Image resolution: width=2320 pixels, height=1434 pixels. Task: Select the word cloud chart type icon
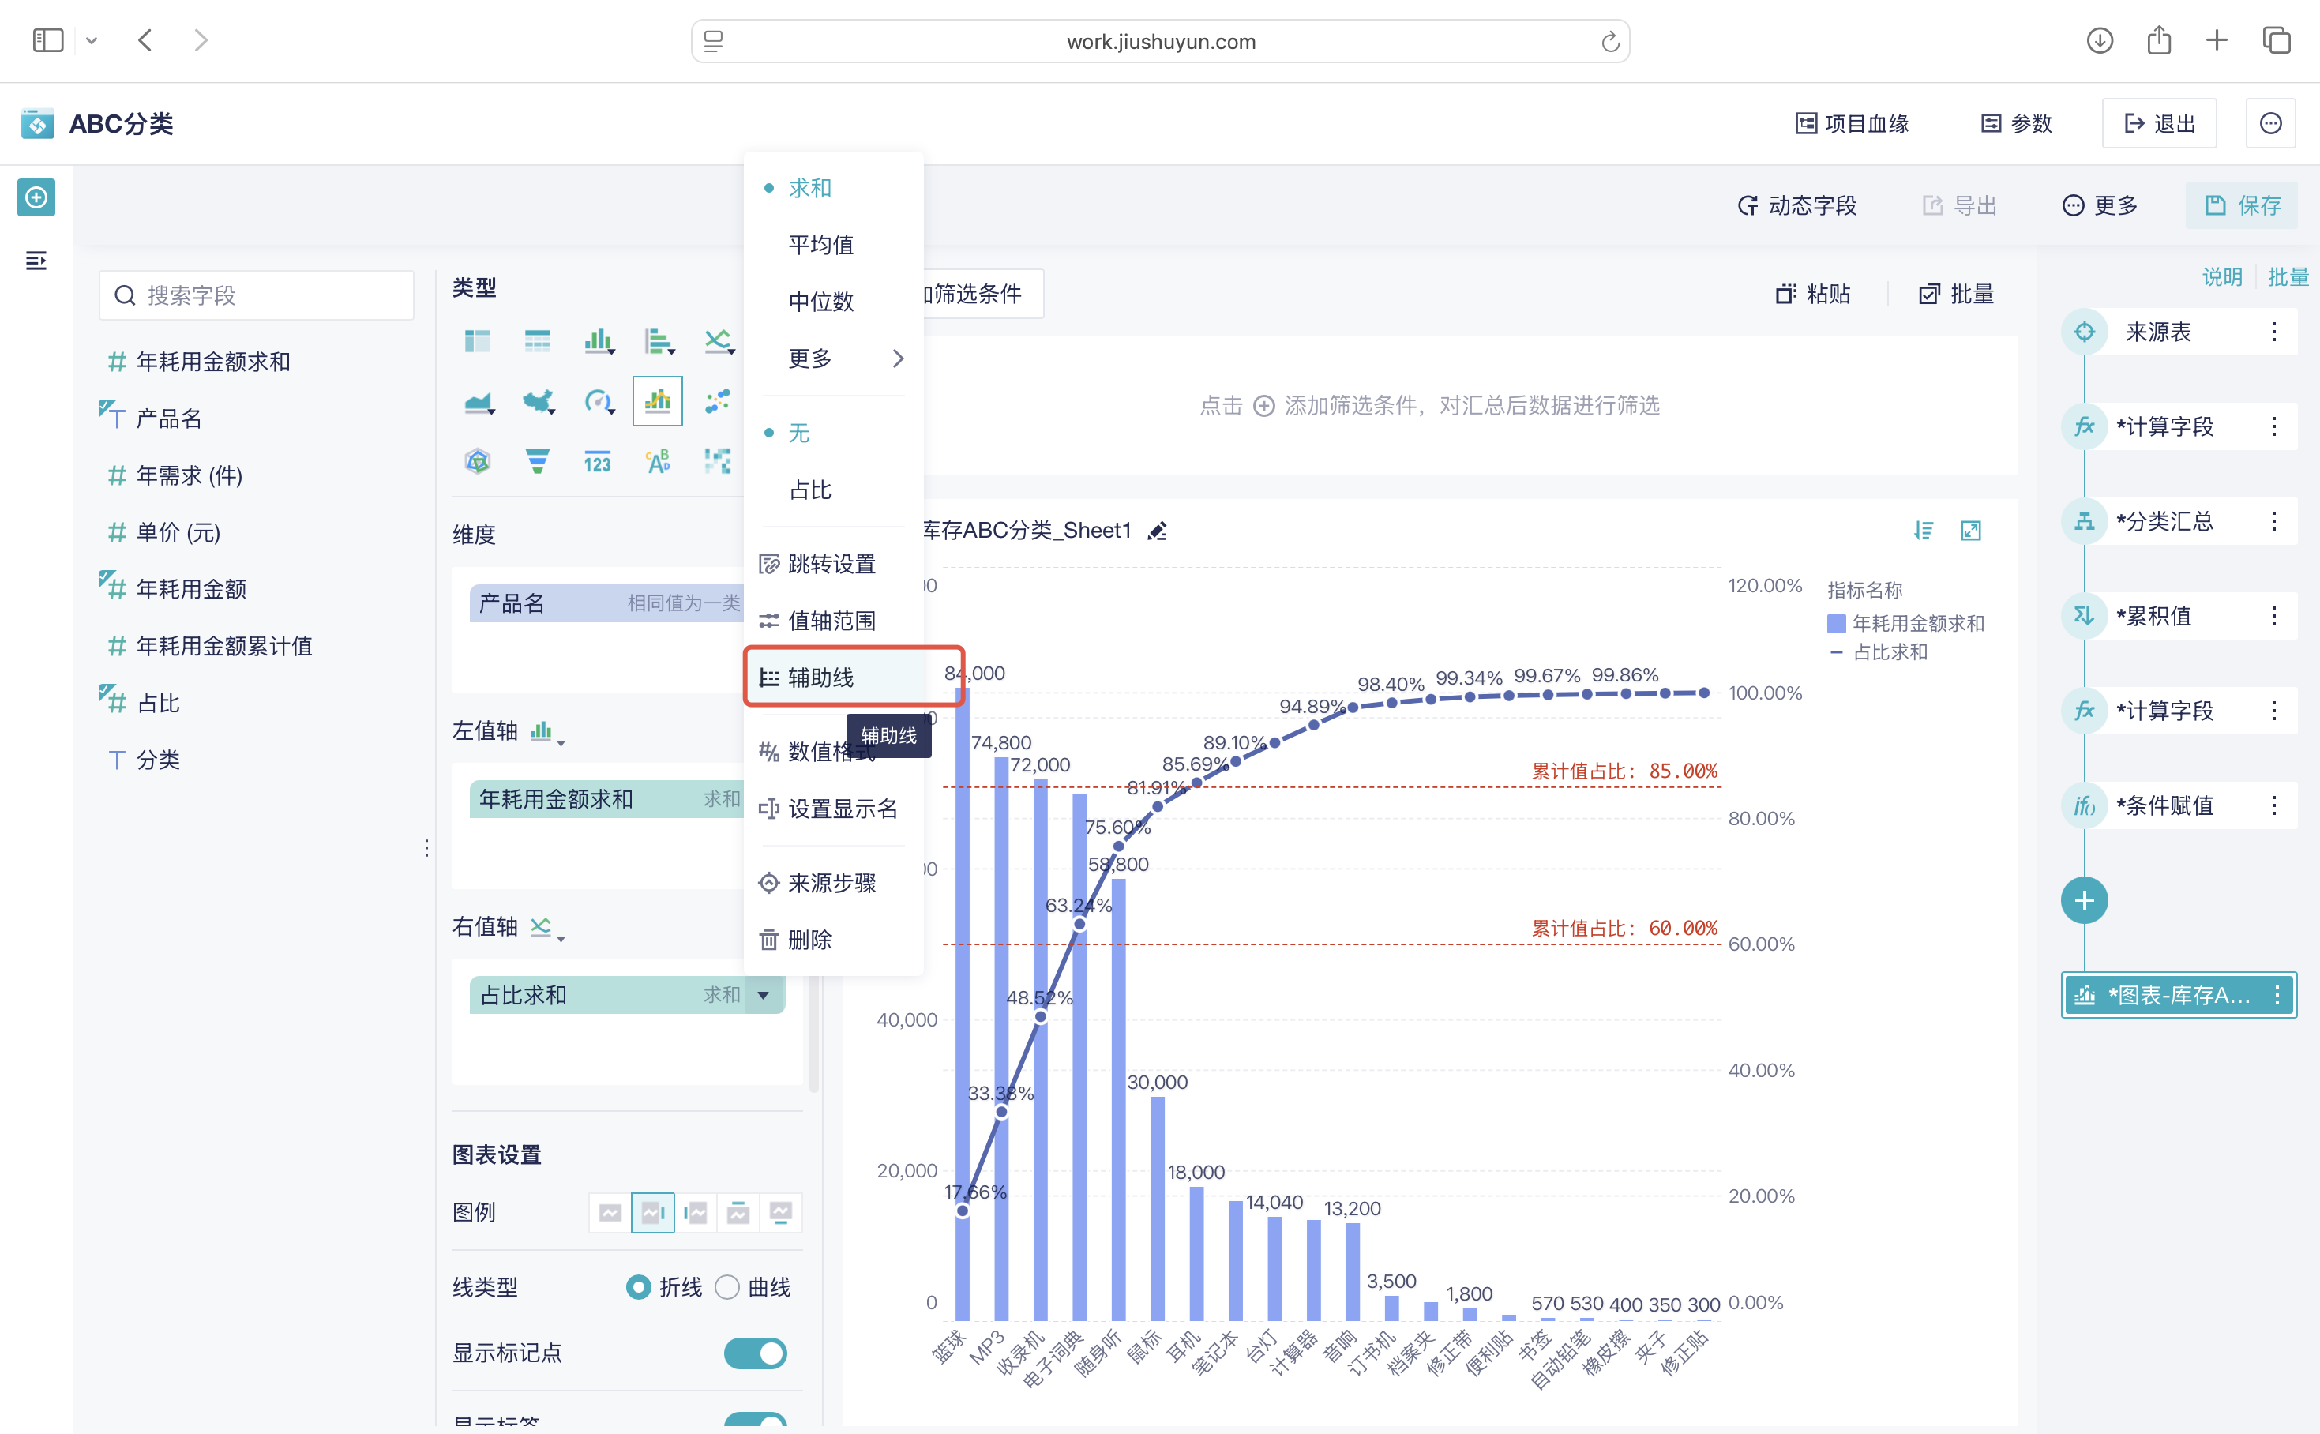(x=659, y=462)
